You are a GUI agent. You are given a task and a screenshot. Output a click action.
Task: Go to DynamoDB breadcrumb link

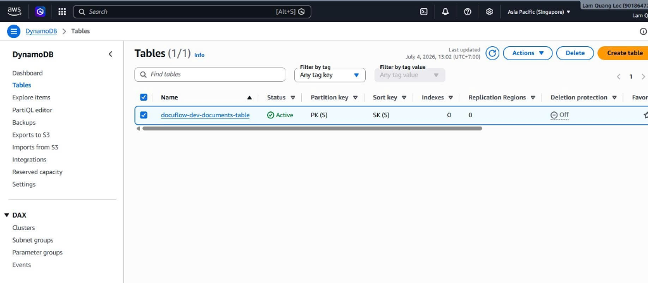41,31
